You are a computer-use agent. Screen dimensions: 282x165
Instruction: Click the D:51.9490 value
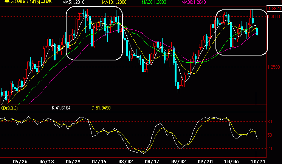click(101, 108)
